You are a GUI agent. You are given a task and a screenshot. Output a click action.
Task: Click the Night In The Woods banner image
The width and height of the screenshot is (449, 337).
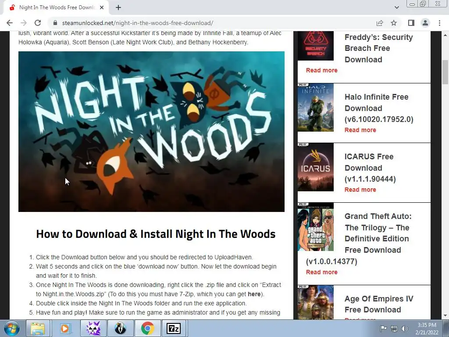151,132
